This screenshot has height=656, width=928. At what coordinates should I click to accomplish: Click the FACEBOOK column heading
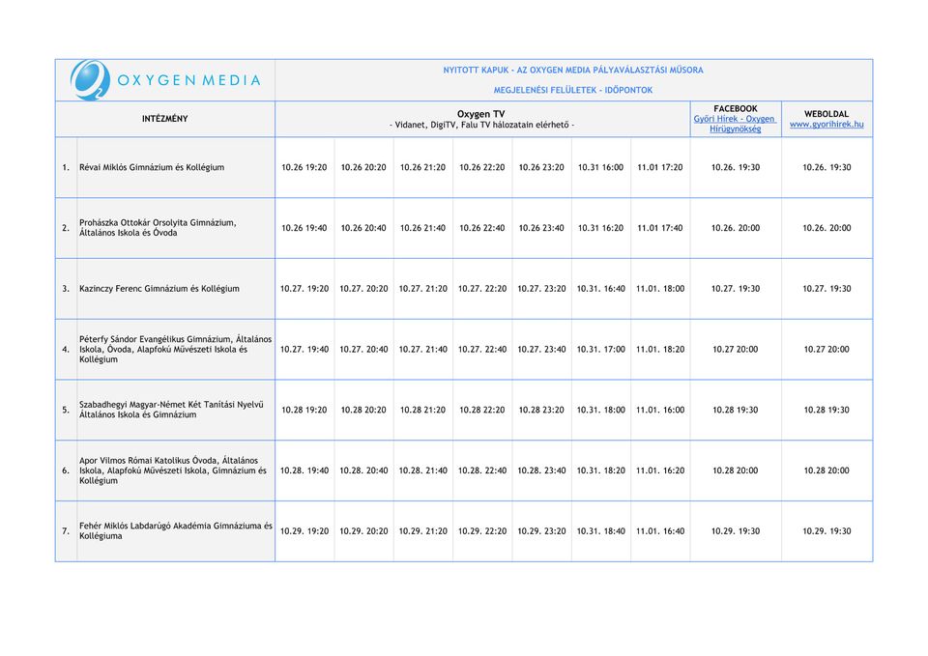[735, 109]
